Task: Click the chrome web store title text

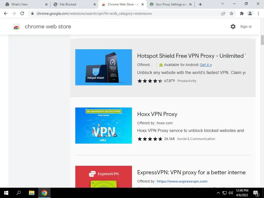Action: 48,27
